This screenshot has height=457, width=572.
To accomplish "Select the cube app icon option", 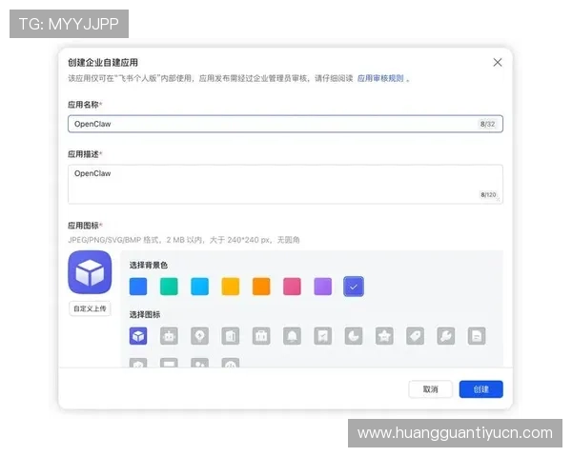I will coord(138,336).
